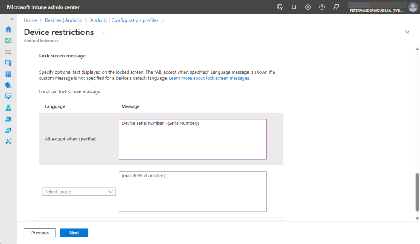Select the Devices icon in the sidebar

pos(8,63)
